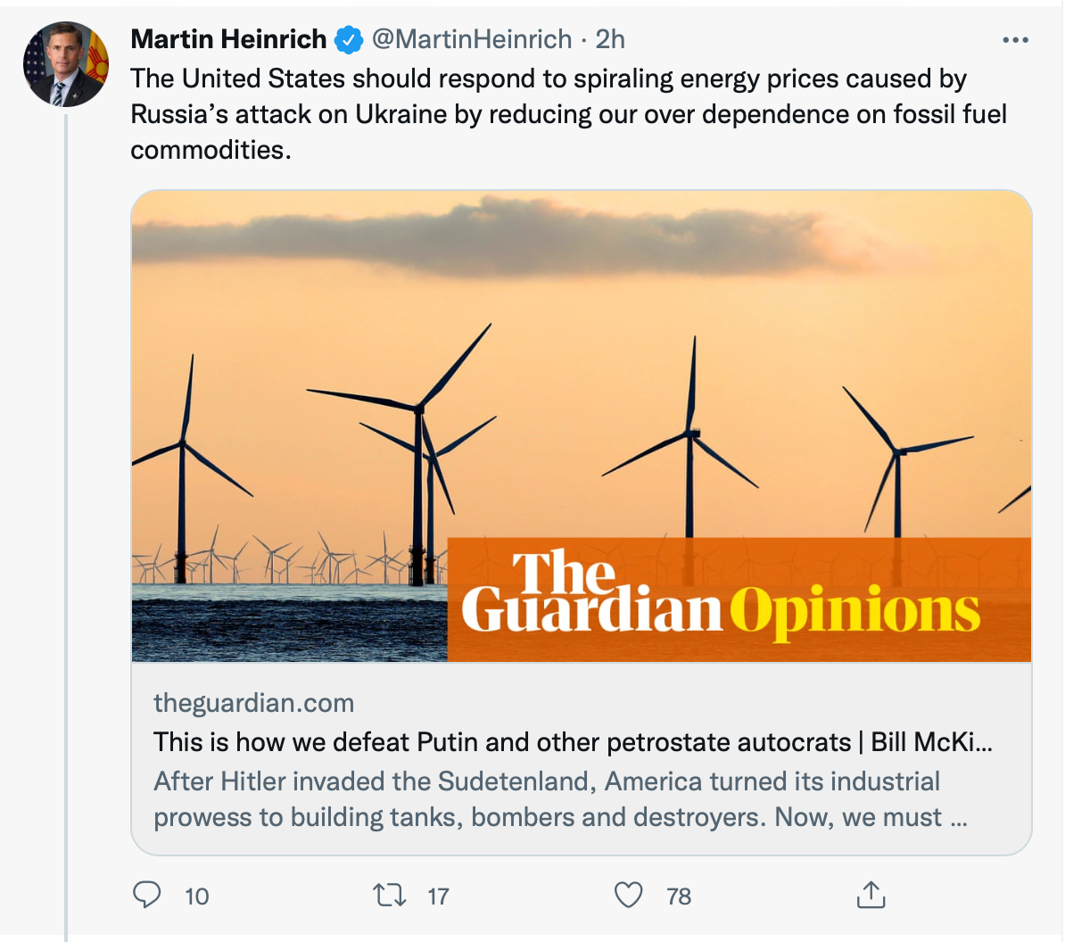1065x942 pixels.
Task: Click the retweet count 17
Action: (438, 897)
